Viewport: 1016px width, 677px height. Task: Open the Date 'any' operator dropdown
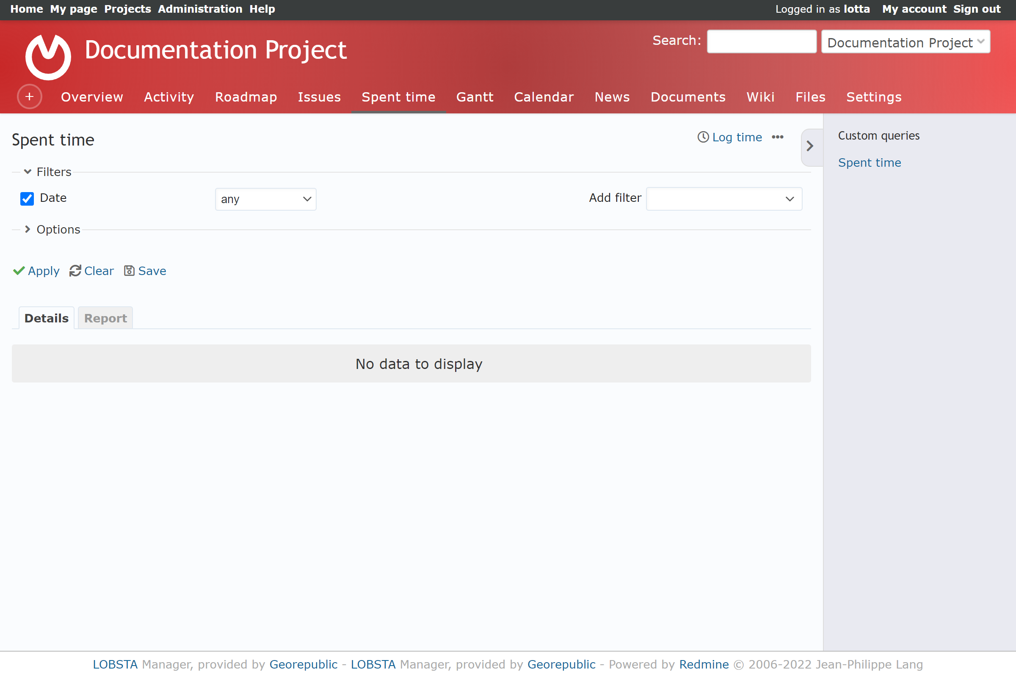266,199
